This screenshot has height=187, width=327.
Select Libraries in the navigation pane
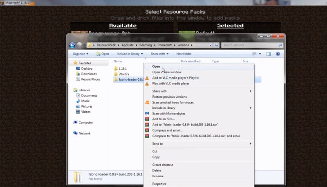tap(82, 90)
